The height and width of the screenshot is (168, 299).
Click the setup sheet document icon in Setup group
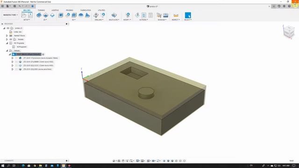tap(30, 15)
